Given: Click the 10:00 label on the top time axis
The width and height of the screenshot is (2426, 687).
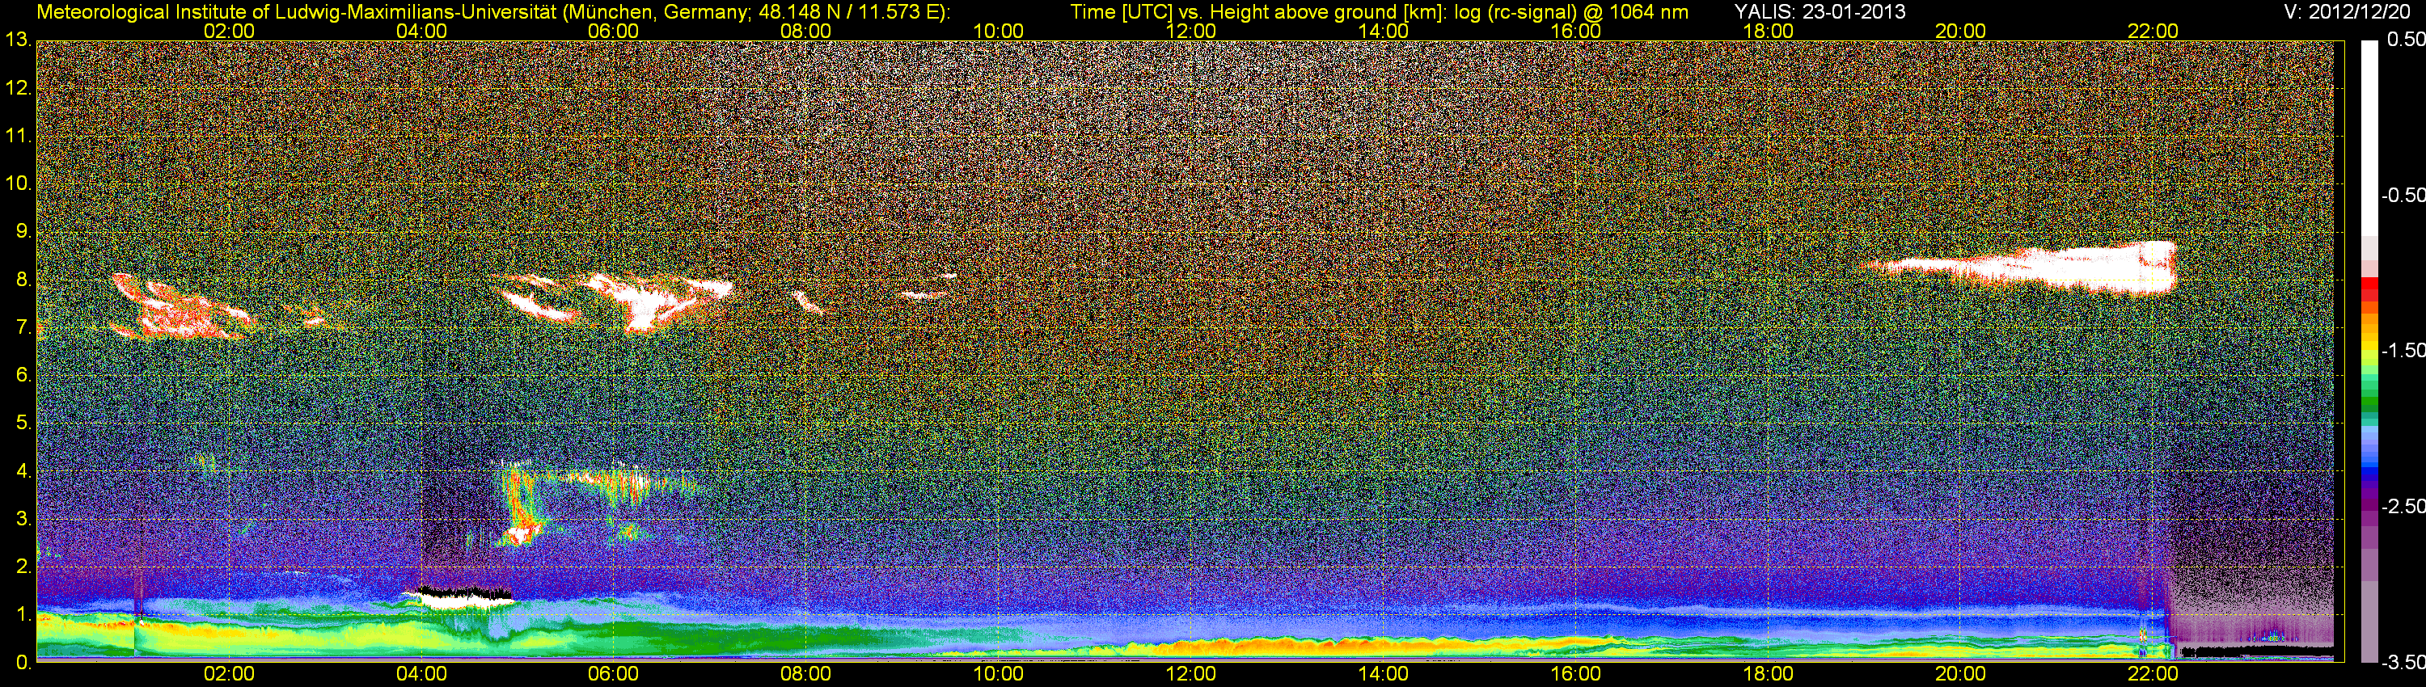Looking at the screenshot, I should click(998, 31).
